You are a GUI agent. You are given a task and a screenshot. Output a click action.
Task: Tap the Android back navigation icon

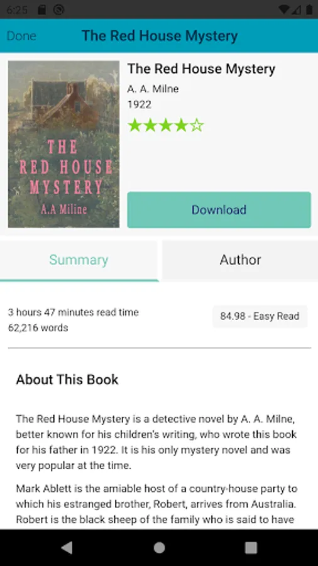click(67, 548)
